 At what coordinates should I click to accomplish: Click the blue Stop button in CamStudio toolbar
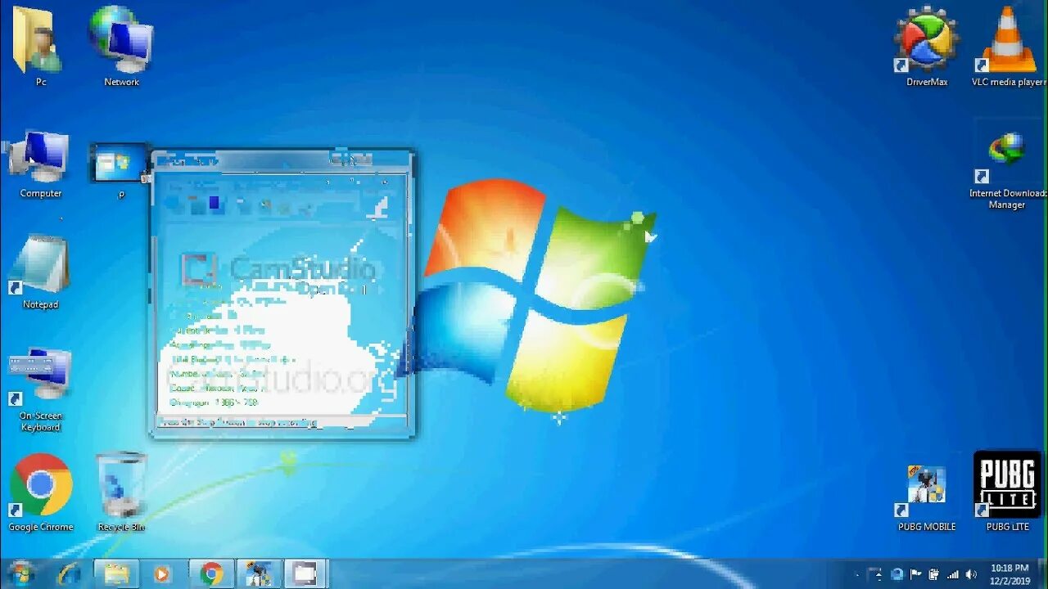pyautogui.click(x=215, y=205)
